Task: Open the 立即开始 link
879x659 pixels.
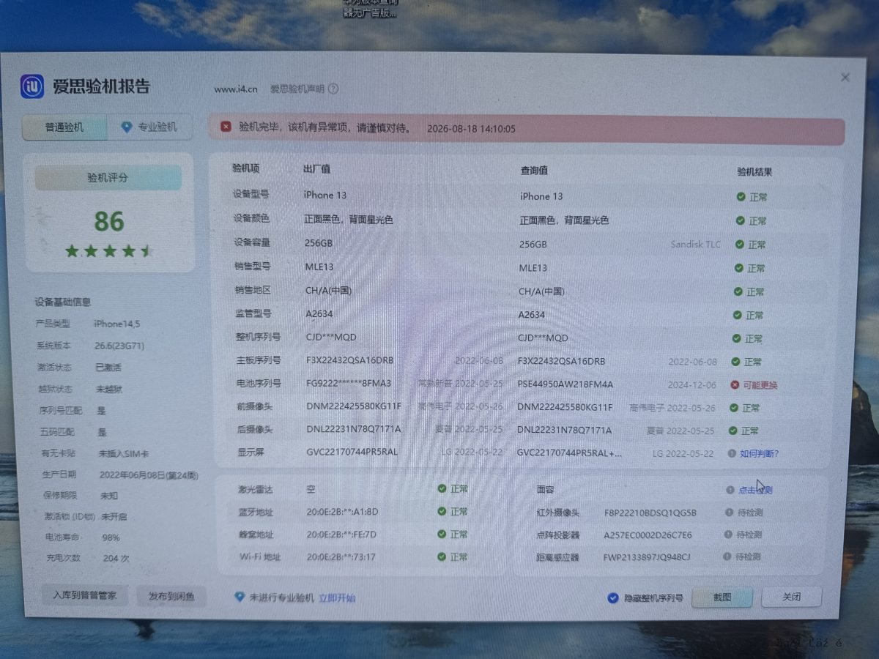Action: 337,597
